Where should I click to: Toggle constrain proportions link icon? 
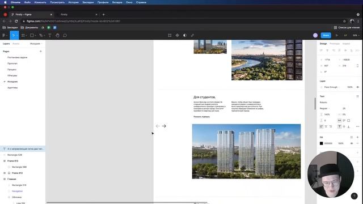358,66
